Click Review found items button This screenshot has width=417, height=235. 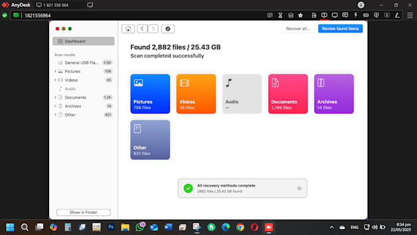[340, 28]
